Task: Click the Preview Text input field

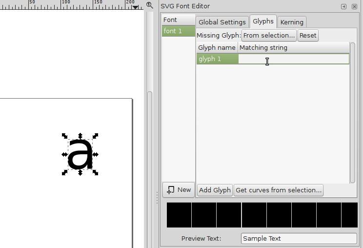Action: (299, 239)
